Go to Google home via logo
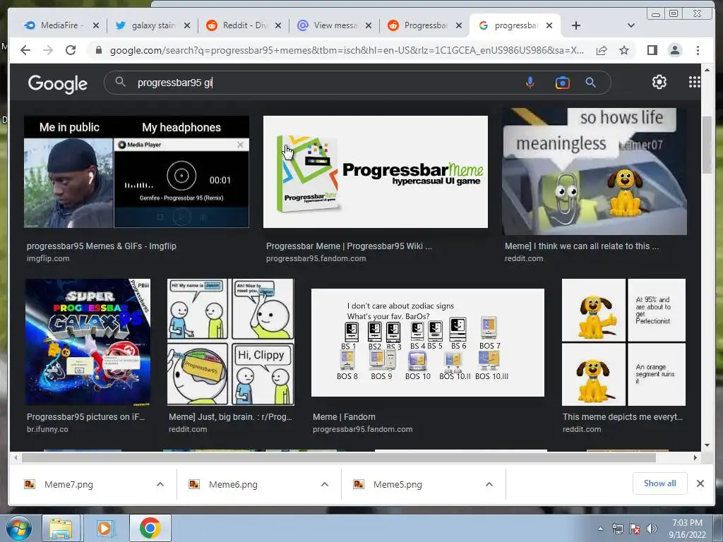This screenshot has width=723, height=542. tap(58, 83)
